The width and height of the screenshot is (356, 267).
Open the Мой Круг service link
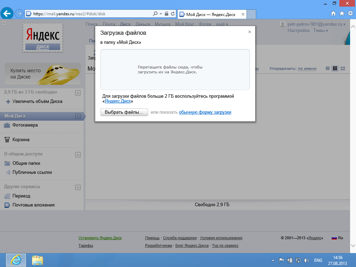185,24
